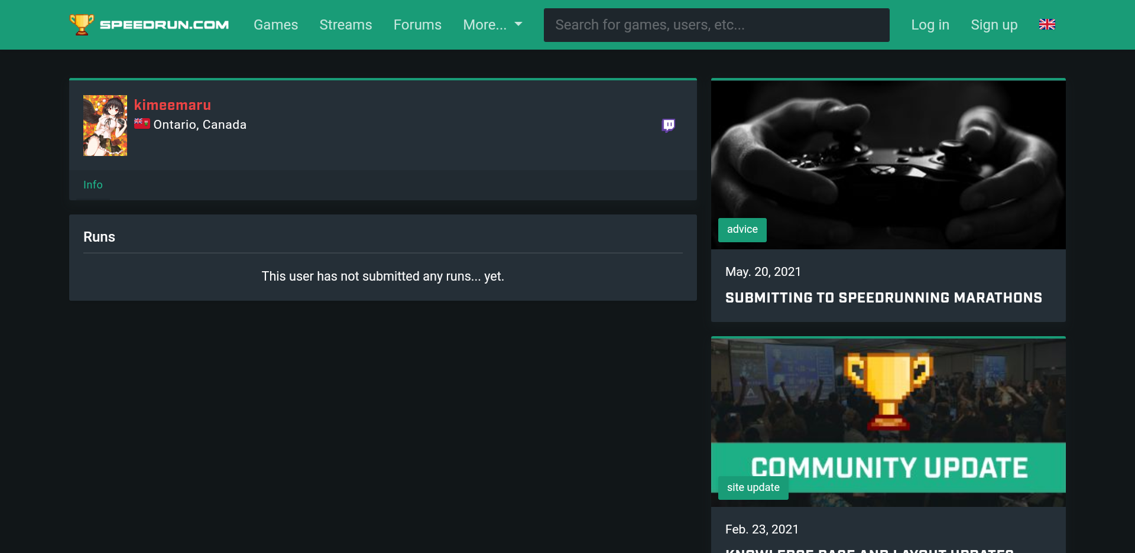
Task: Click the Sign up link
Action: point(994,25)
